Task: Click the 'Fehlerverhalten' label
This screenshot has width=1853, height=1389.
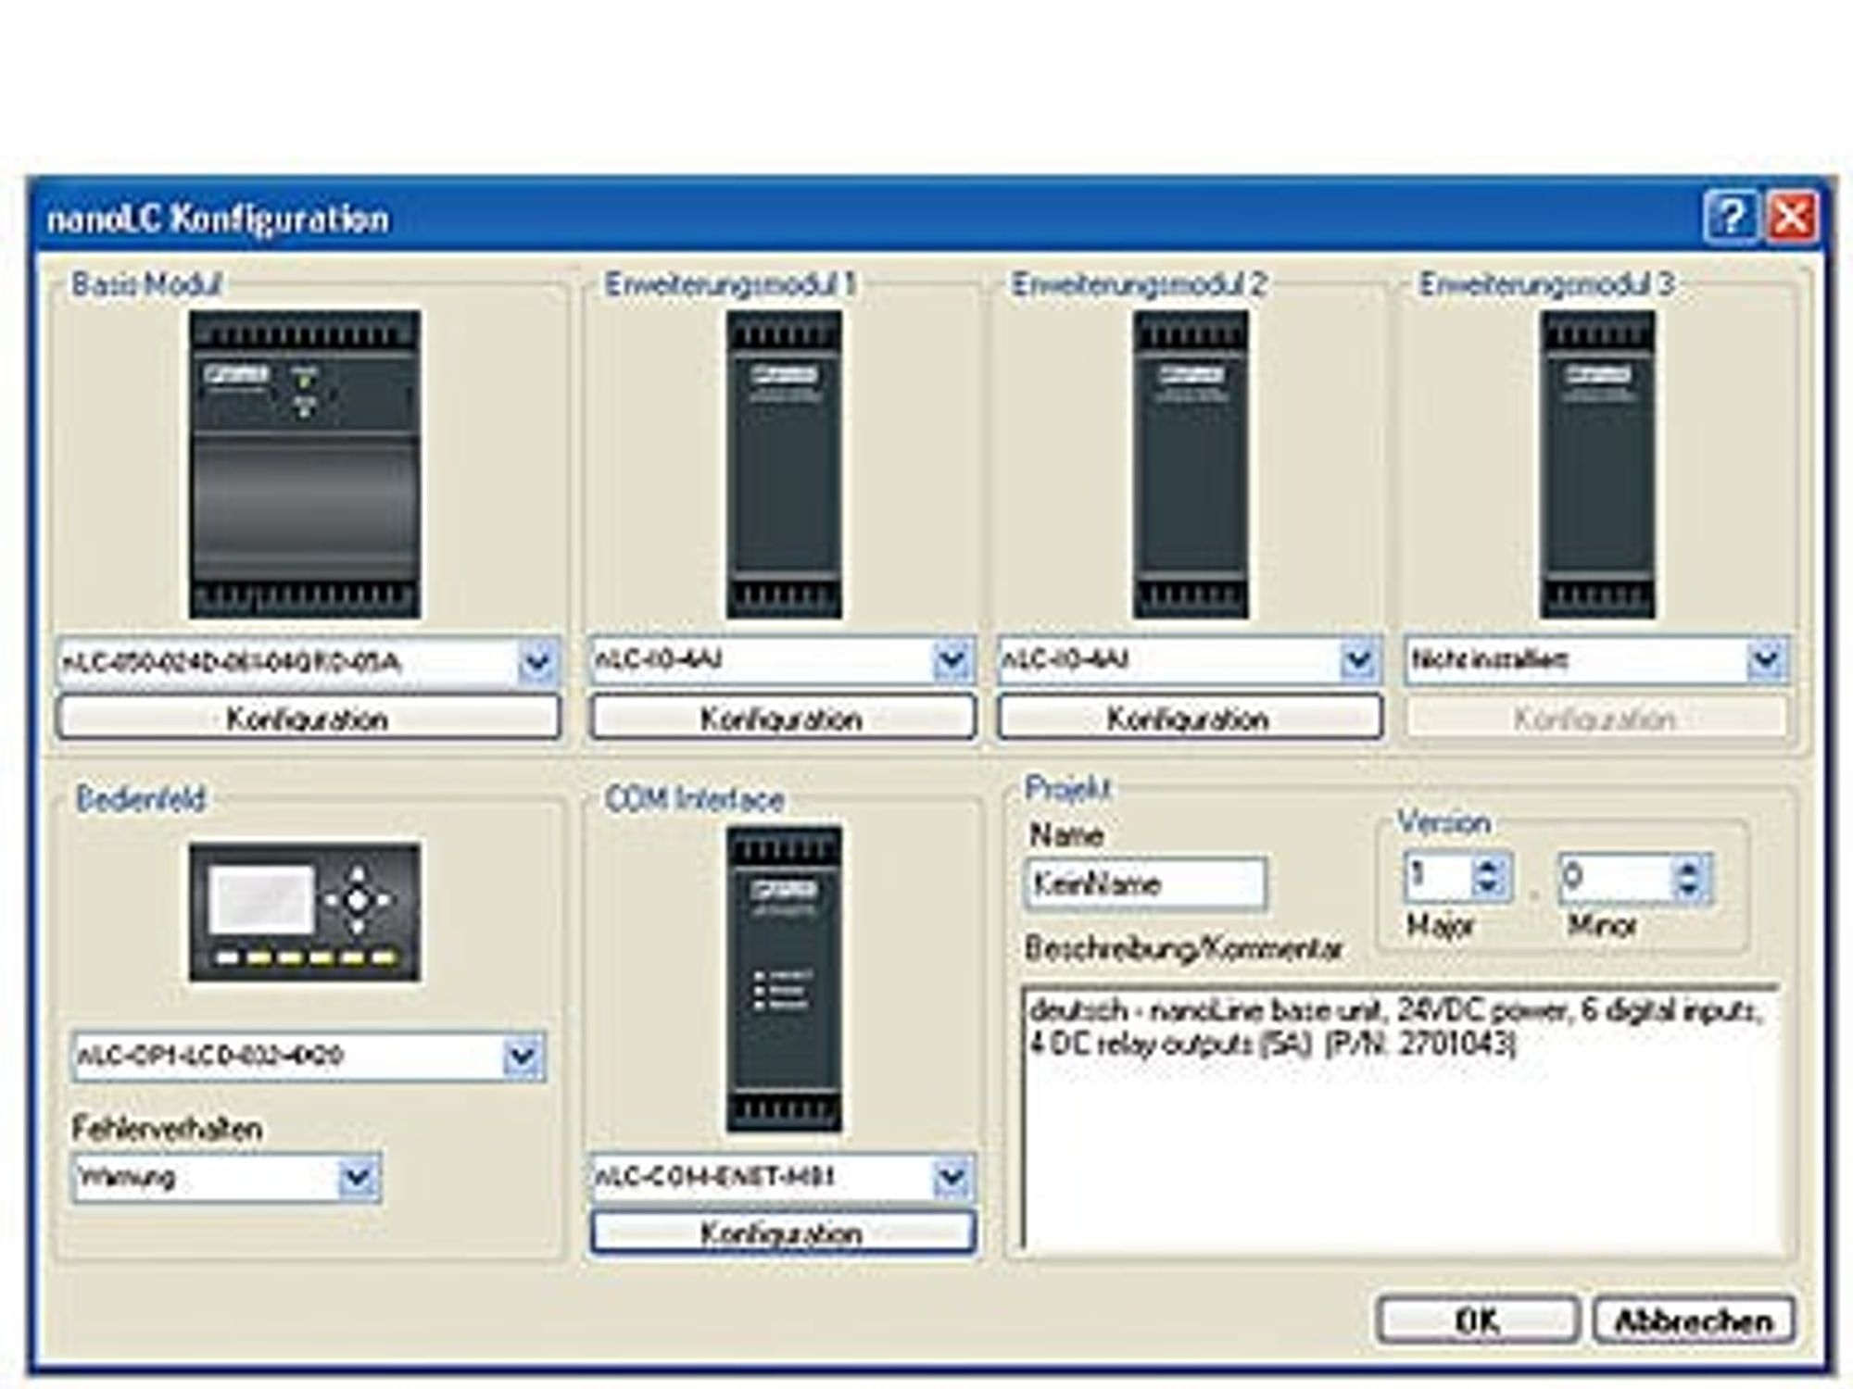Action: pyautogui.click(x=167, y=1128)
